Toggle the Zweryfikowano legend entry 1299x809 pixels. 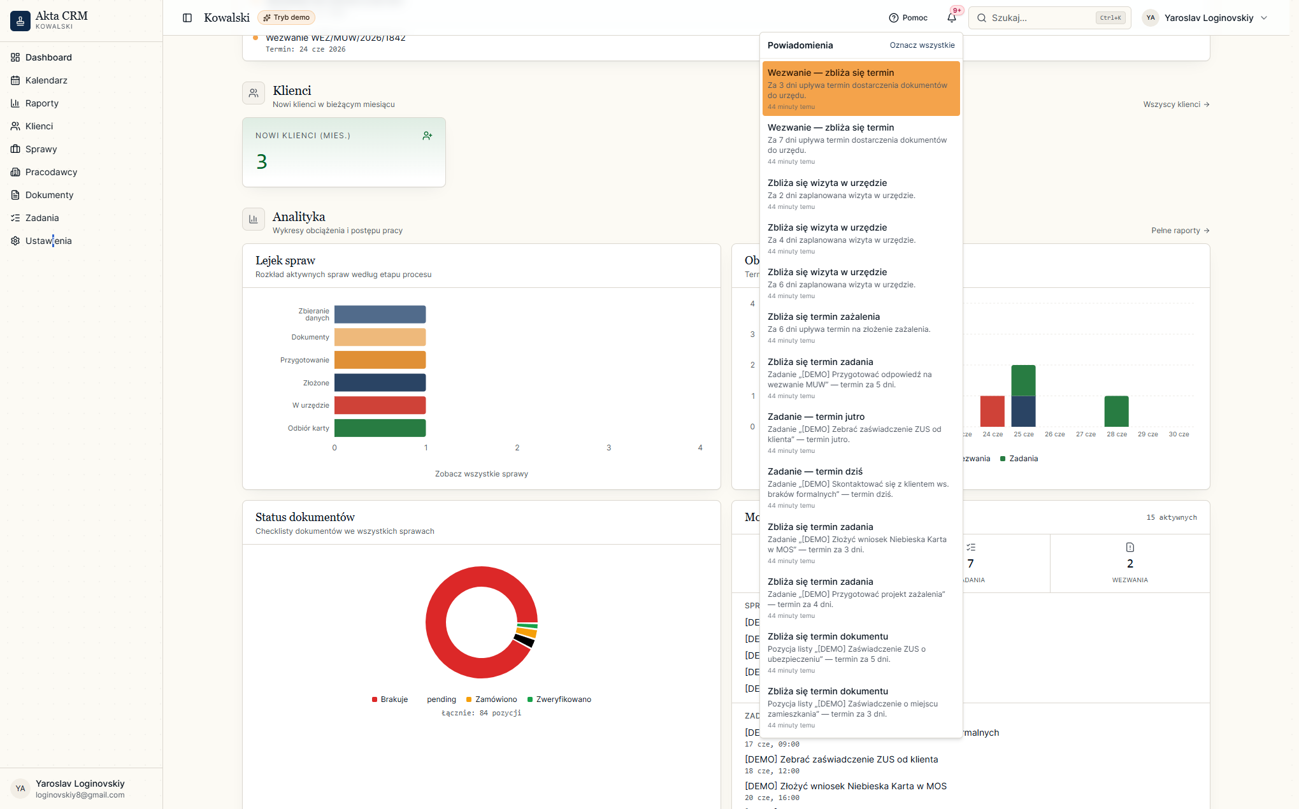[559, 699]
